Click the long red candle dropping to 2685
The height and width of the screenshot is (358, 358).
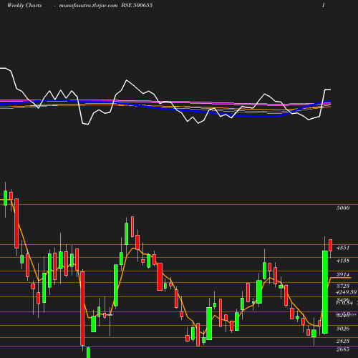click(82, 308)
